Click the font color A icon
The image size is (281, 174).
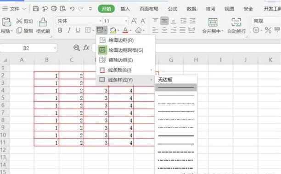[x=125, y=30]
